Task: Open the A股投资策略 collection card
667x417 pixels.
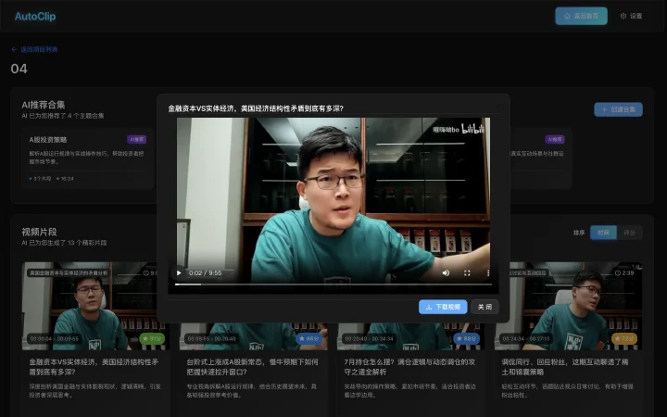Action: click(87, 158)
